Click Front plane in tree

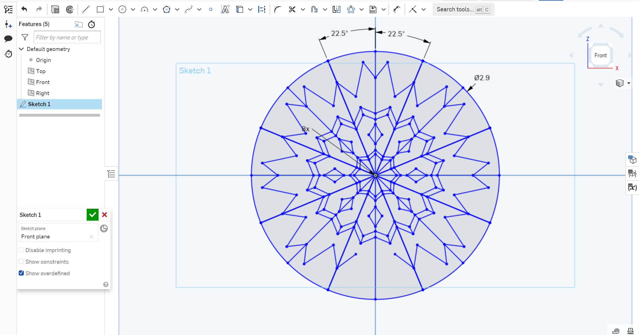tap(42, 82)
